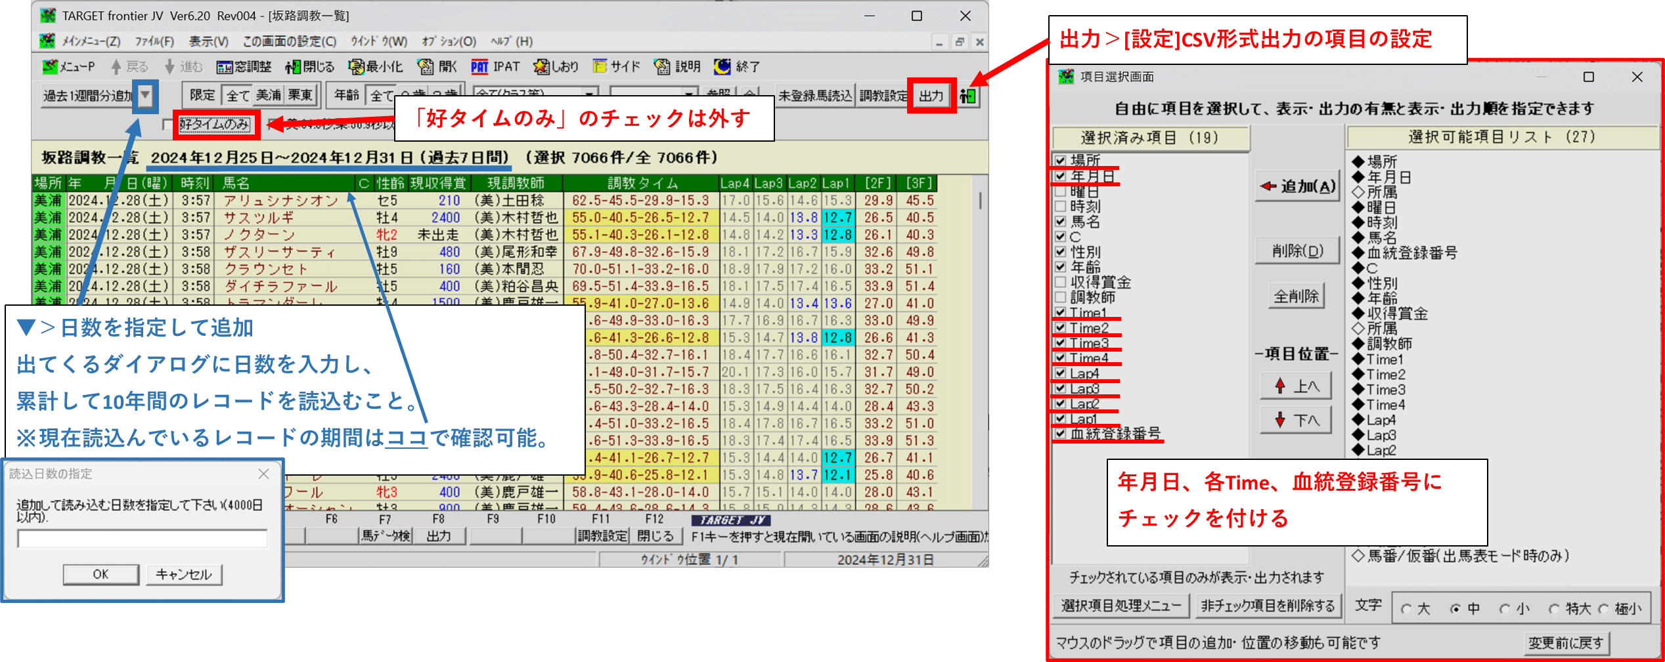This screenshot has width=1665, height=662.
Task: Click the 終了 moon icon
Action: (722, 67)
